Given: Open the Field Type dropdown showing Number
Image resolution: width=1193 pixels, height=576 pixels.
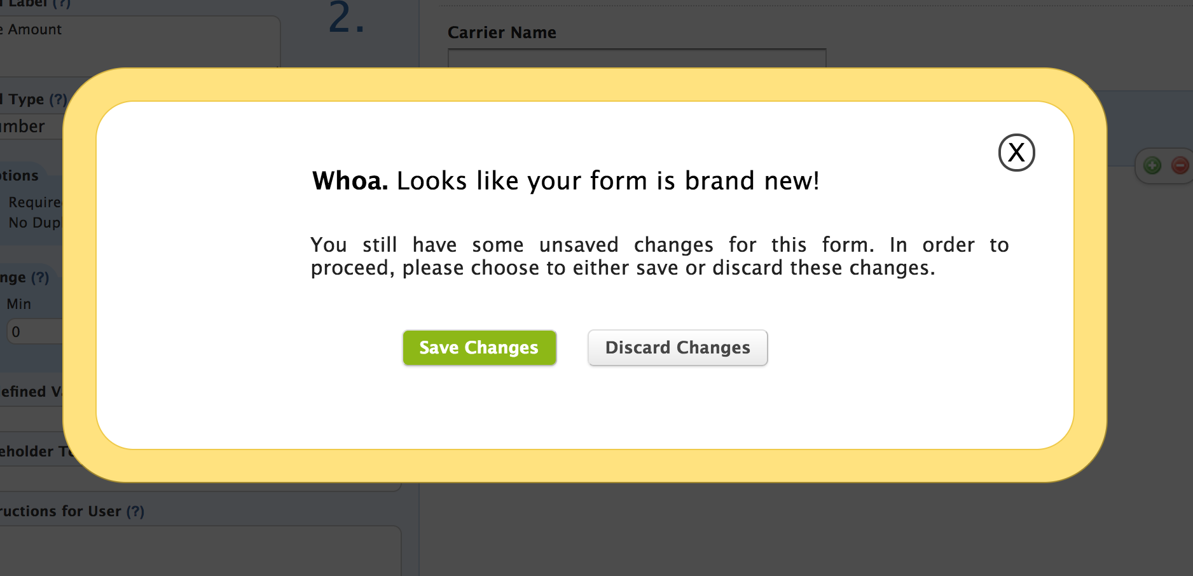Looking at the screenshot, I should (x=31, y=127).
